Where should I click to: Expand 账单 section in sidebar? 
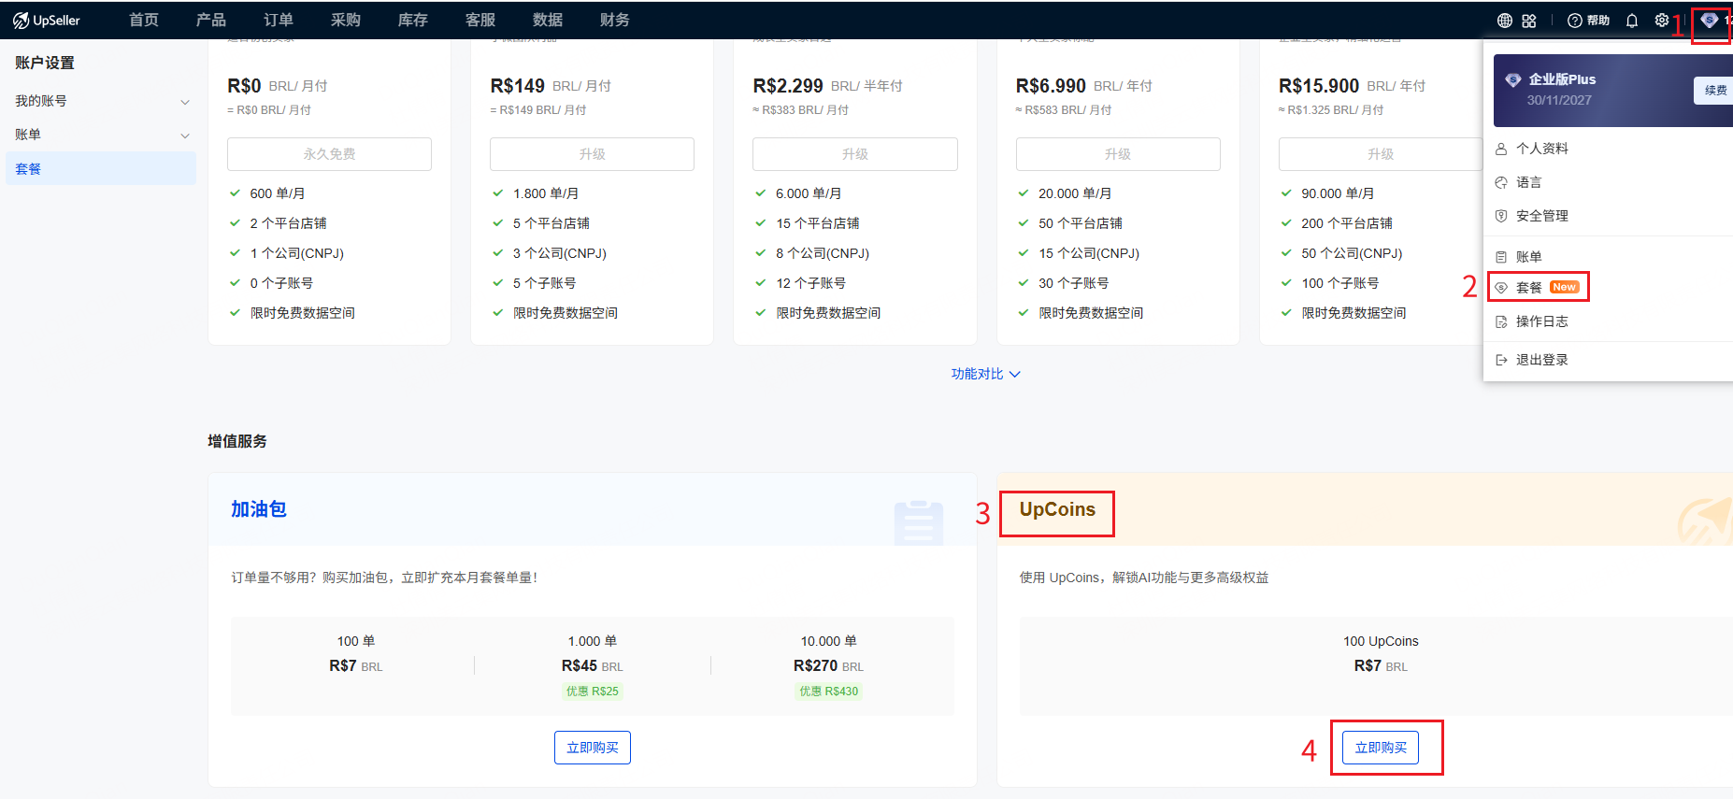point(101,135)
